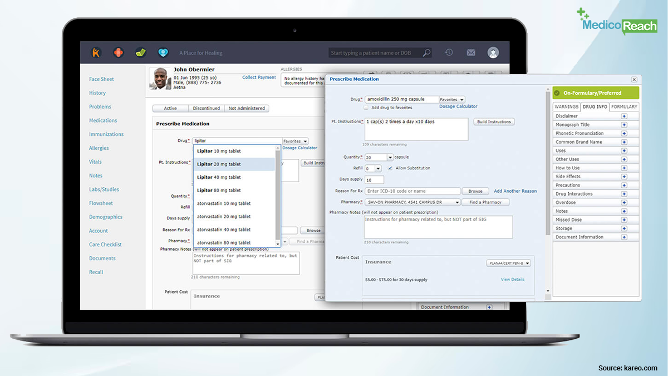The height and width of the screenshot is (376, 668).
Task: Open the orange K home icon
Action: (96, 53)
